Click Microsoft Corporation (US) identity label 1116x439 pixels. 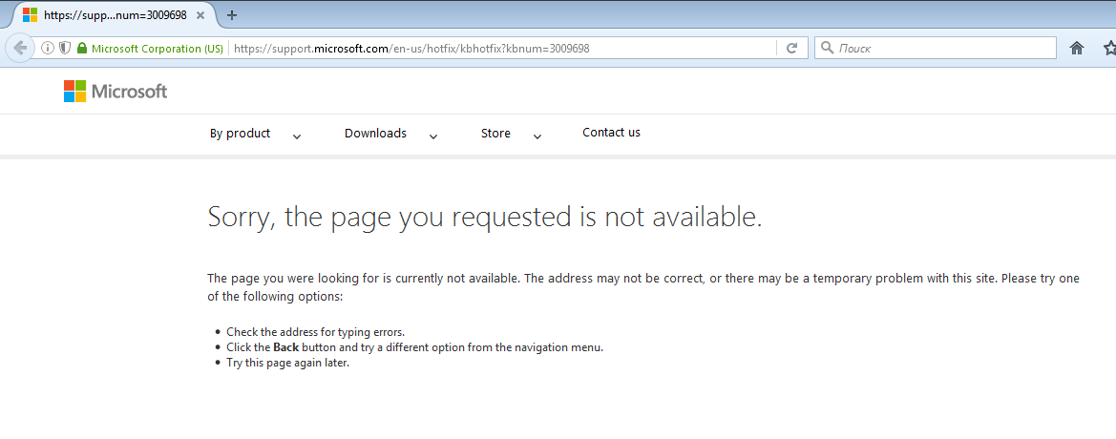click(158, 49)
